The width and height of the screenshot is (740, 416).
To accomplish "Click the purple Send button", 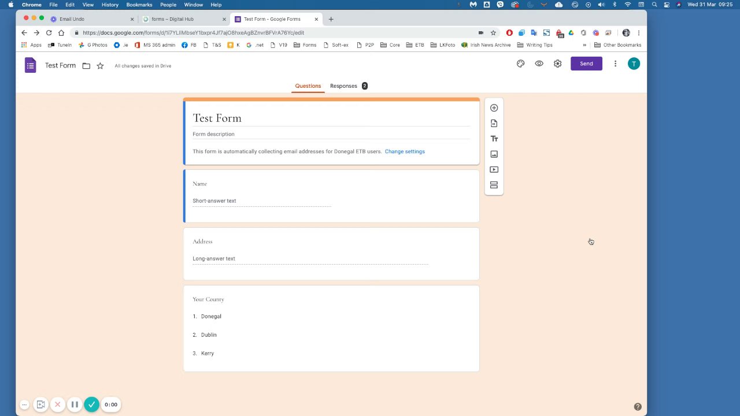I will (586, 64).
